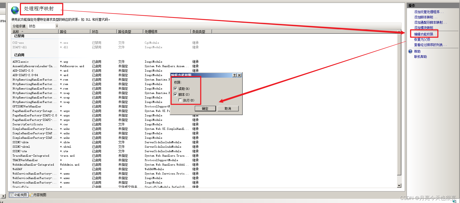Open the 联机帮助 link

(x=420, y=57)
